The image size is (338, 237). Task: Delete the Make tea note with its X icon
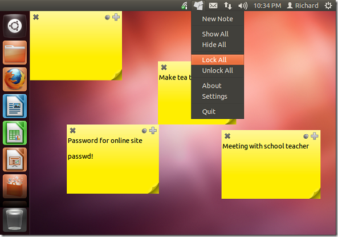click(164, 67)
